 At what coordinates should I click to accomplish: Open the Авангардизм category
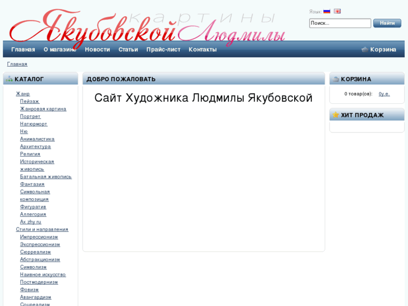pyautogui.click(x=36, y=298)
